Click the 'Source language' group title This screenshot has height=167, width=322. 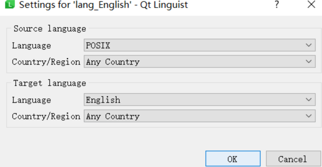click(x=50, y=29)
